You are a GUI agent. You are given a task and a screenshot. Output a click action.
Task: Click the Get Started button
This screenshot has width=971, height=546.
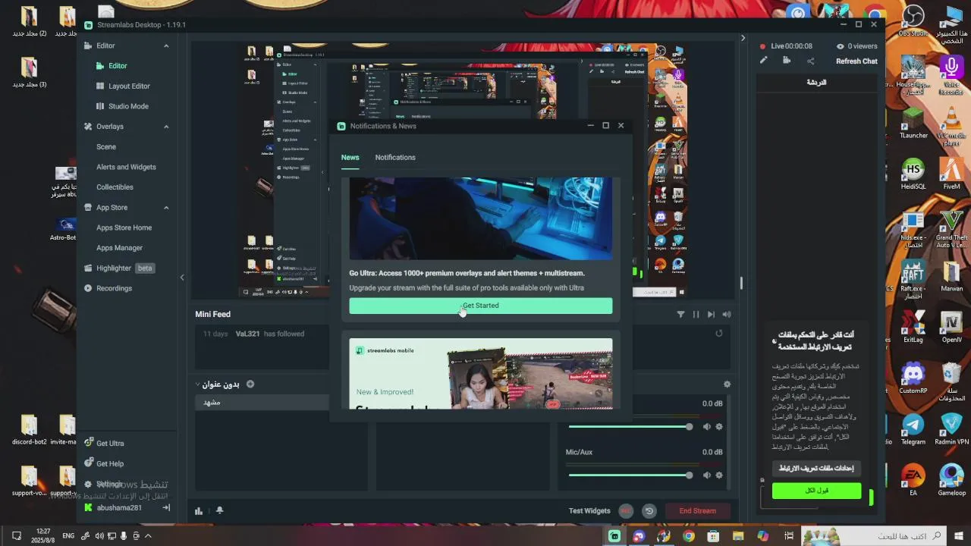[481, 306]
